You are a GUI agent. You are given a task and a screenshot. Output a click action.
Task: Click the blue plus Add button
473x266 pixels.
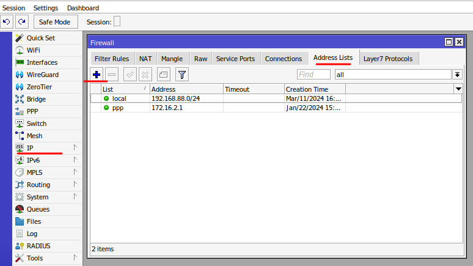(97, 74)
